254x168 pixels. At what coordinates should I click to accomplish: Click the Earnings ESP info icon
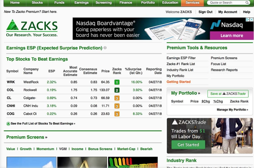click(x=105, y=48)
